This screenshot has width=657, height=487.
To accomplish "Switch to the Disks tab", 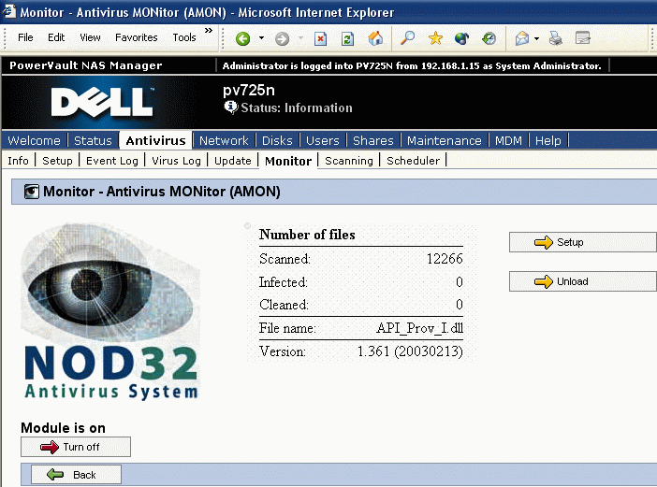I will click(277, 140).
